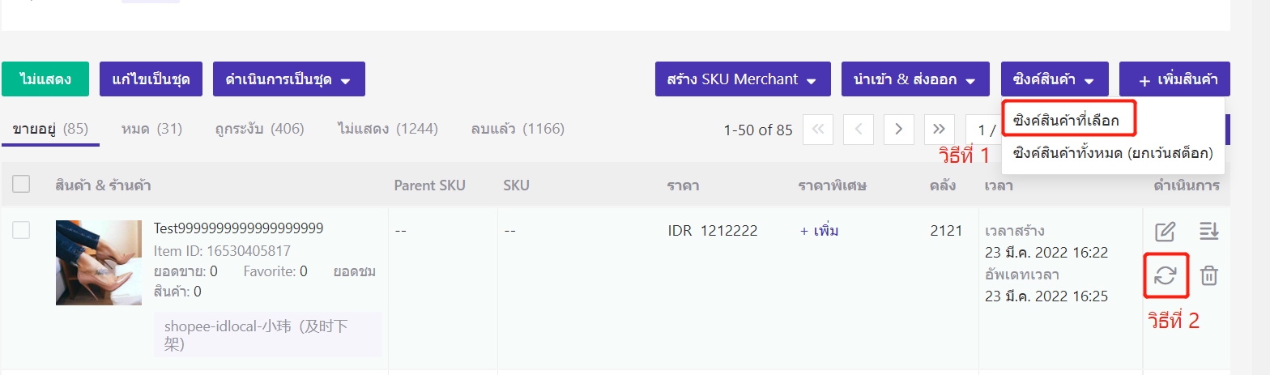This screenshot has width=1270, height=375.
Task: Go to previous page arrow
Action: [x=859, y=129]
